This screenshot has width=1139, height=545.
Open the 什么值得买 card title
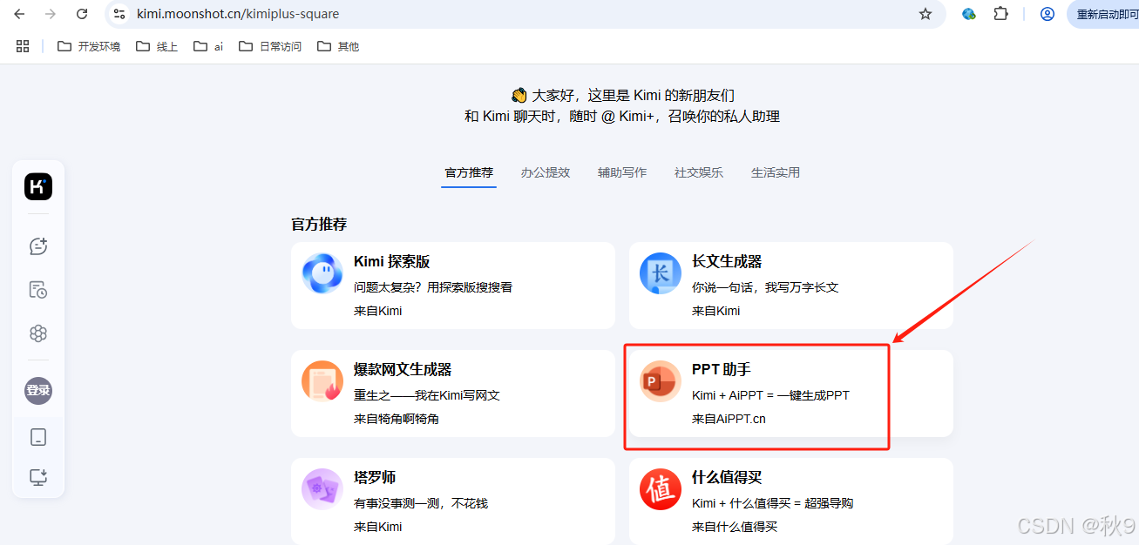tap(727, 478)
